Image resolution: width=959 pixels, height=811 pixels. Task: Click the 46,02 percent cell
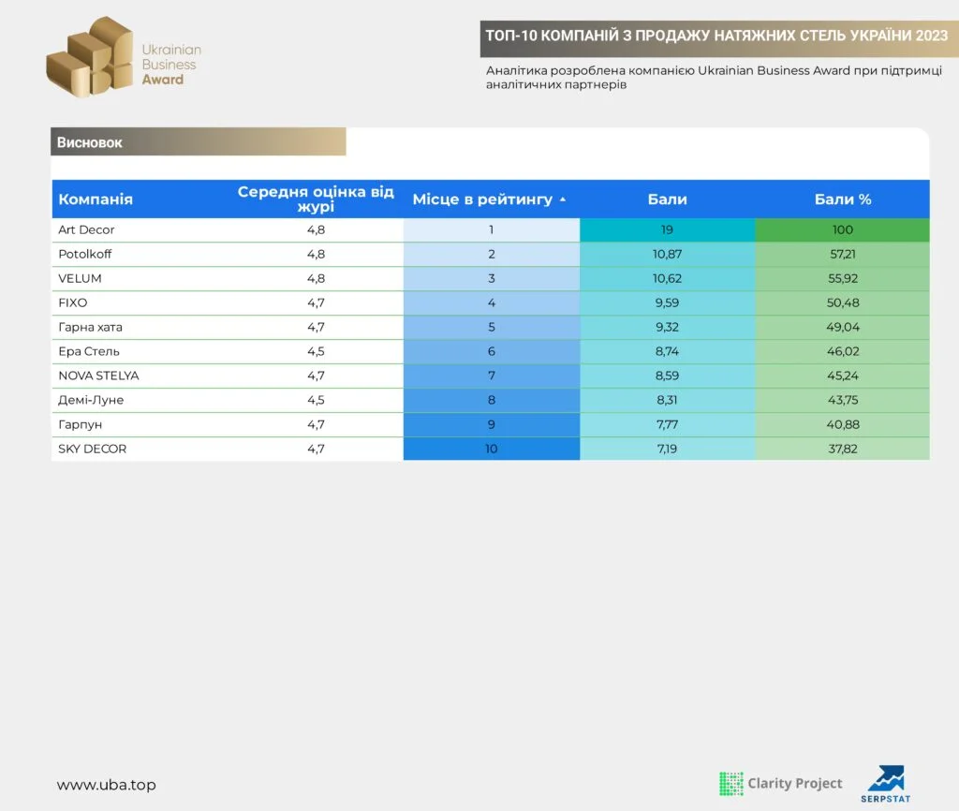pos(843,352)
